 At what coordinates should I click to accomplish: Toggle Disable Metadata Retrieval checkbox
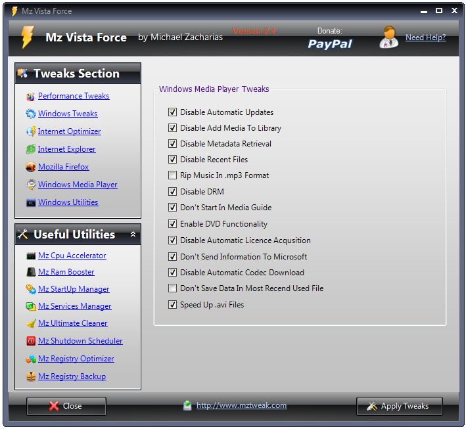point(172,143)
